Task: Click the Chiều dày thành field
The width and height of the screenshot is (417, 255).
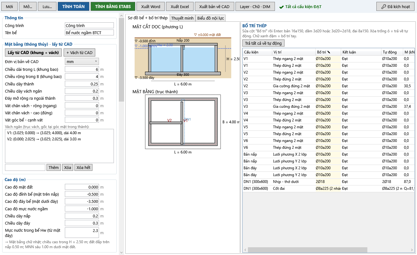Action: tap(82, 84)
